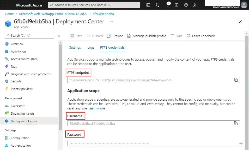
Task: Open the feedback icon in the top bar
Action: tap(195, 5)
